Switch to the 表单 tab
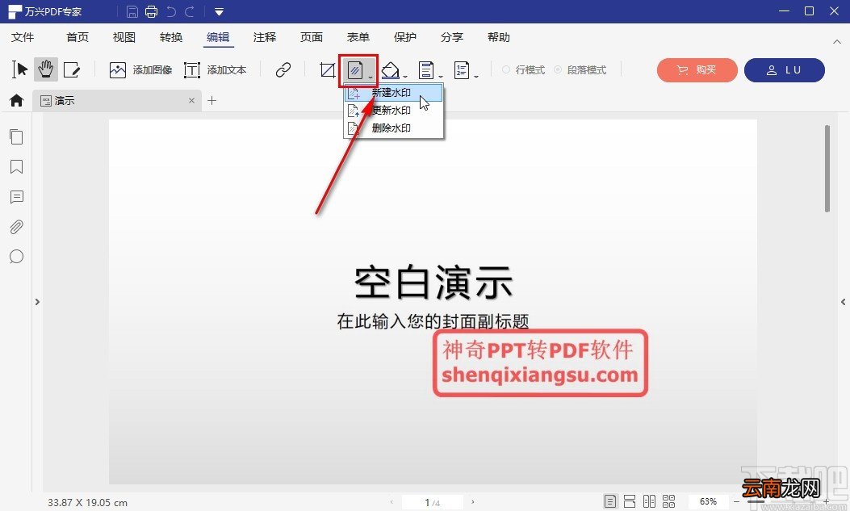The image size is (850, 511). pyautogui.click(x=358, y=37)
